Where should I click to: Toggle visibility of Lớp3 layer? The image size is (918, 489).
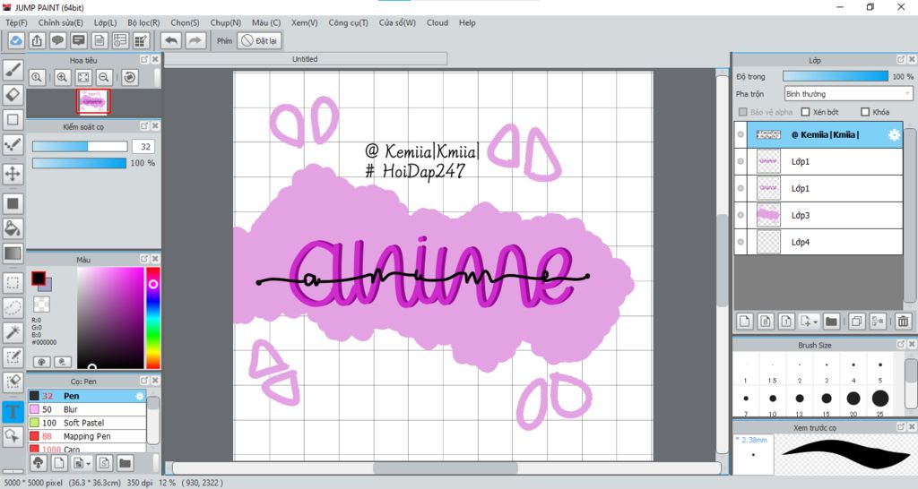coord(740,215)
